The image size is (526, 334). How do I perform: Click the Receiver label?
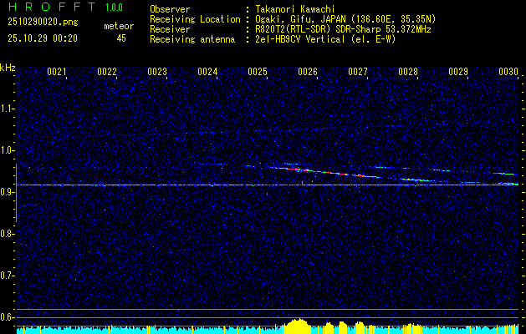(170, 29)
